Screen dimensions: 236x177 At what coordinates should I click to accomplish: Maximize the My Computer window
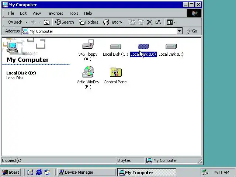(192, 5)
